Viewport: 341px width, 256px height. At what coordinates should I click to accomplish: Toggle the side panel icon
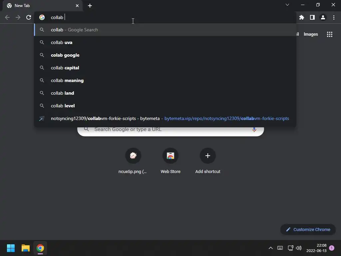[312, 17]
